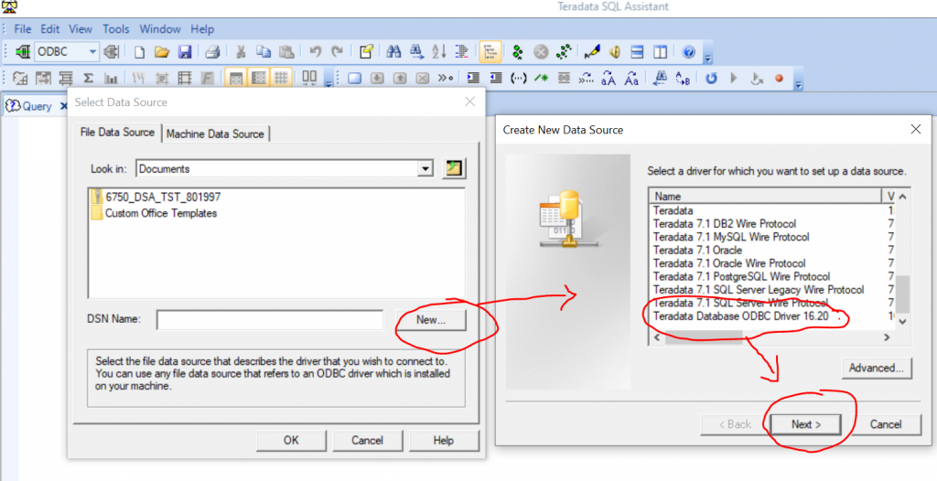
Task: Select the Custom Office Templates folder
Action: (154, 213)
